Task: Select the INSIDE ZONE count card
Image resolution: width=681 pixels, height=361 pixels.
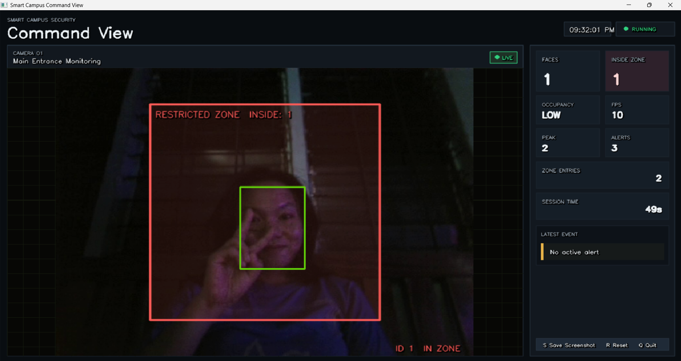Action: tap(637, 71)
